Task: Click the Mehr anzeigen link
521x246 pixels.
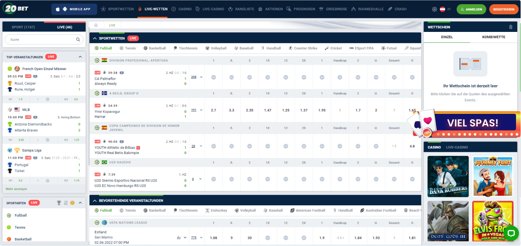Action: tap(16, 189)
